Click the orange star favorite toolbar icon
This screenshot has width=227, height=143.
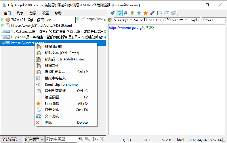click(146, 13)
